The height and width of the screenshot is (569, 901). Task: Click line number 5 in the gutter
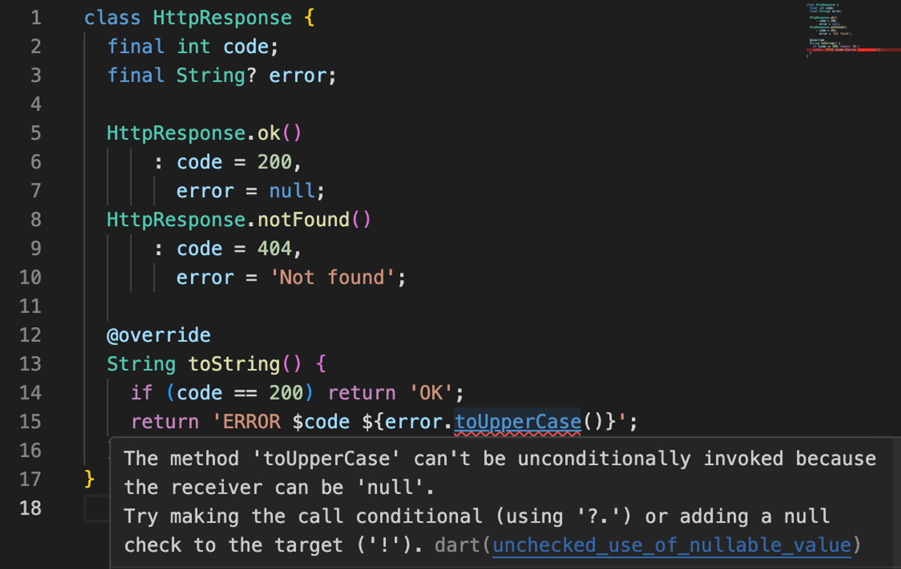pyautogui.click(x=36, y=133)
